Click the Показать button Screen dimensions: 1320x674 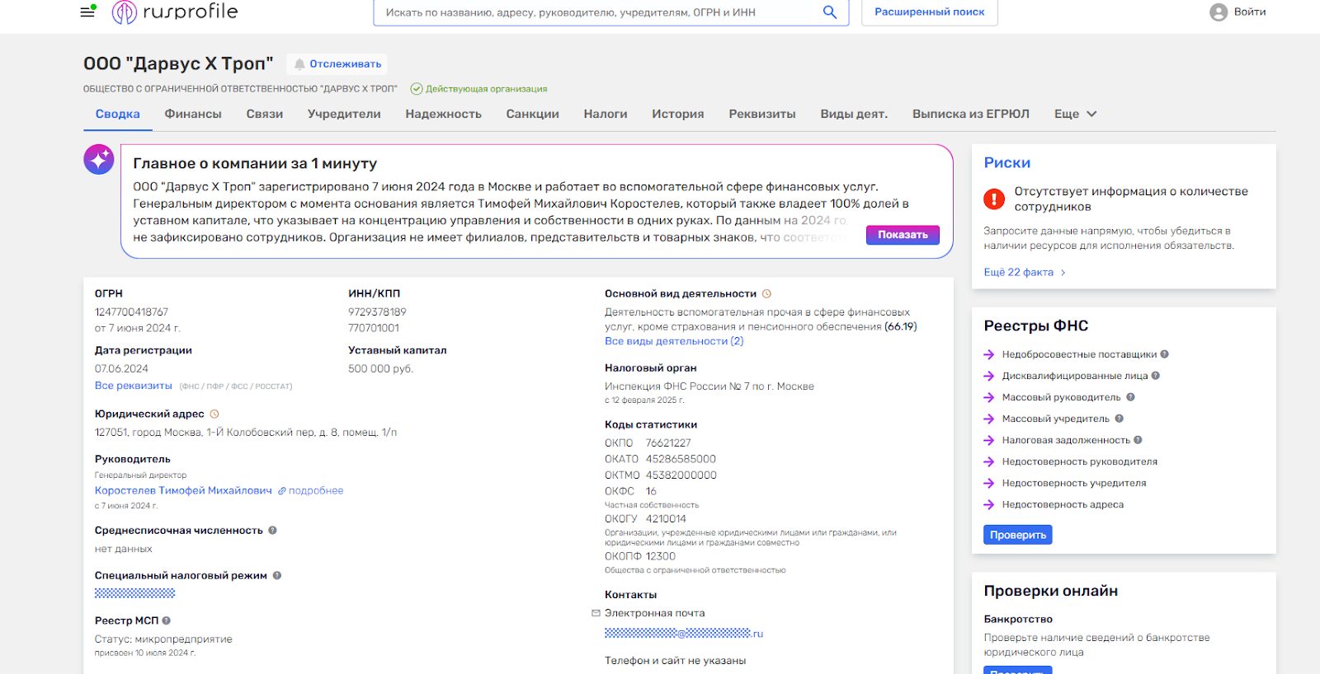[x=903, y=235]
